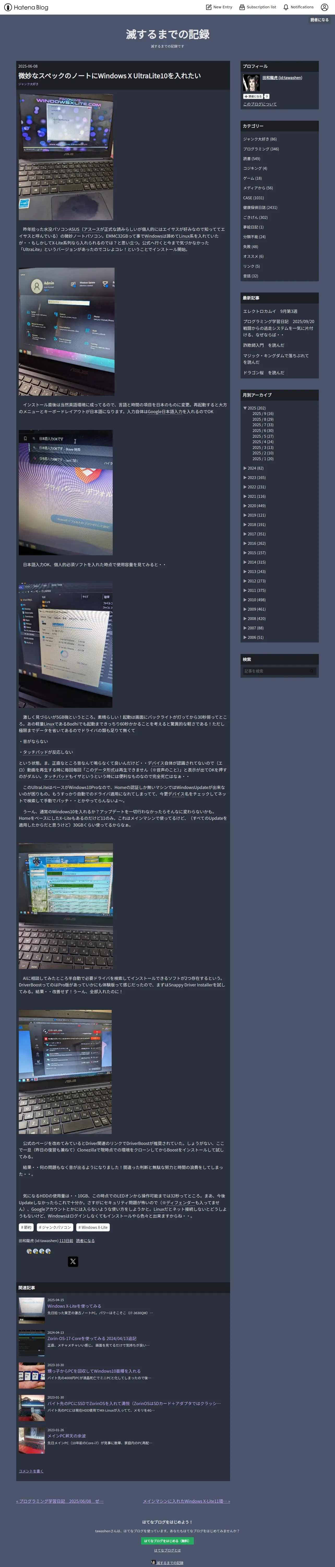The height and width of the screenshot is (1567, 335).
Task: Open このブログについて link
Action: click(260, 104)
